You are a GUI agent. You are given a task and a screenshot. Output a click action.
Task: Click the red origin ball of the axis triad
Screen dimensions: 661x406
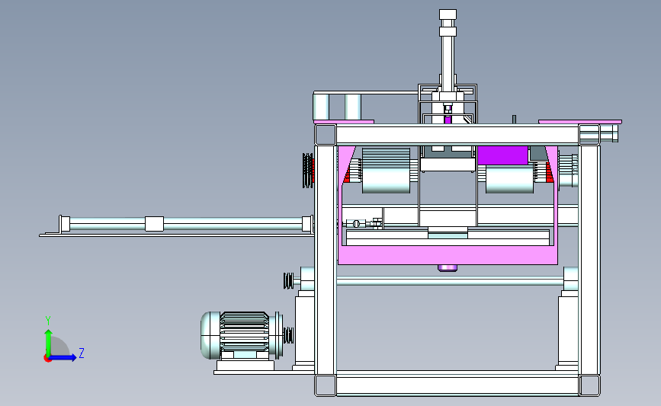click(47, 359)
